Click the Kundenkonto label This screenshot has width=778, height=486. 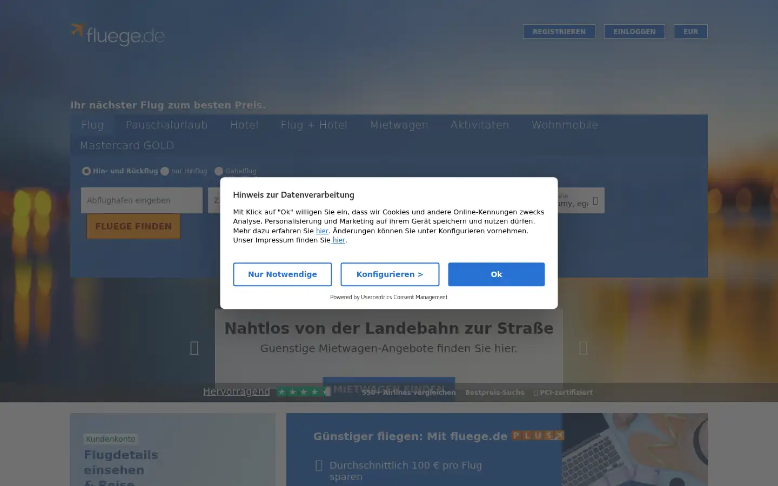(x=111, y=439)
